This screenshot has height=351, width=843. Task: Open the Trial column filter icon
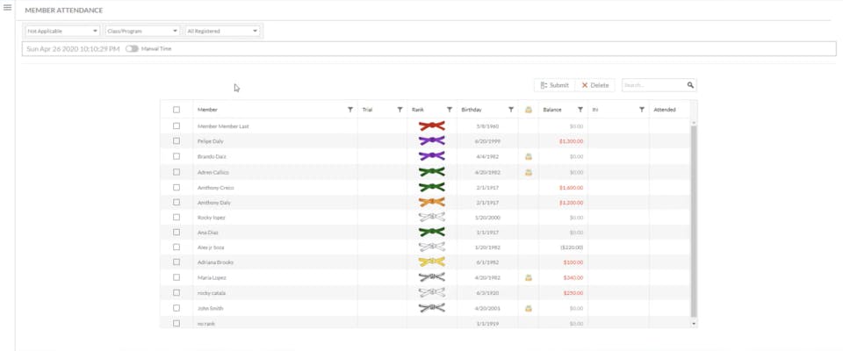click(400, 110)
